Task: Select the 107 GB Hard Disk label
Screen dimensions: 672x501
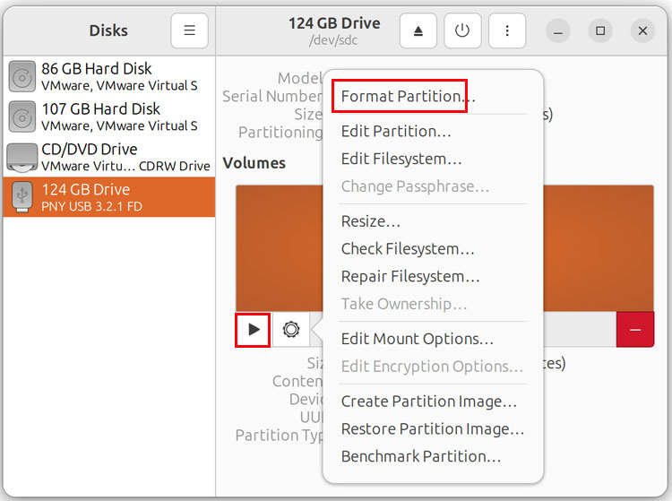Action: [100, 108]
